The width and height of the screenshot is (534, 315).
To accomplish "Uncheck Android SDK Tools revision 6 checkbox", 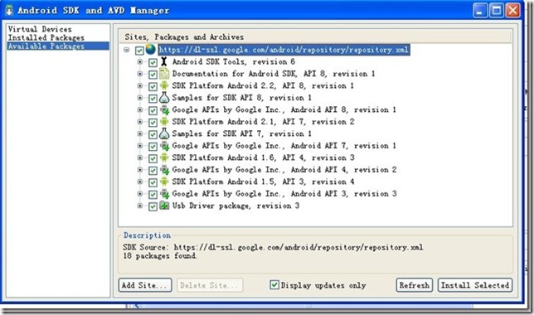I will click(x=153, y=62).
